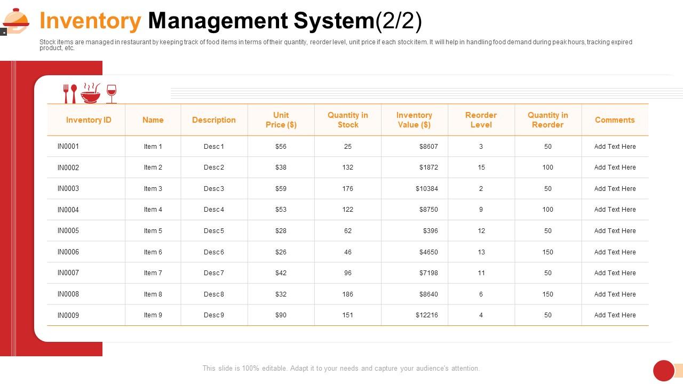This screenshot has height=384, width=683.
Task: Click the red circle in bottom corner
Action: pos(664,371)
